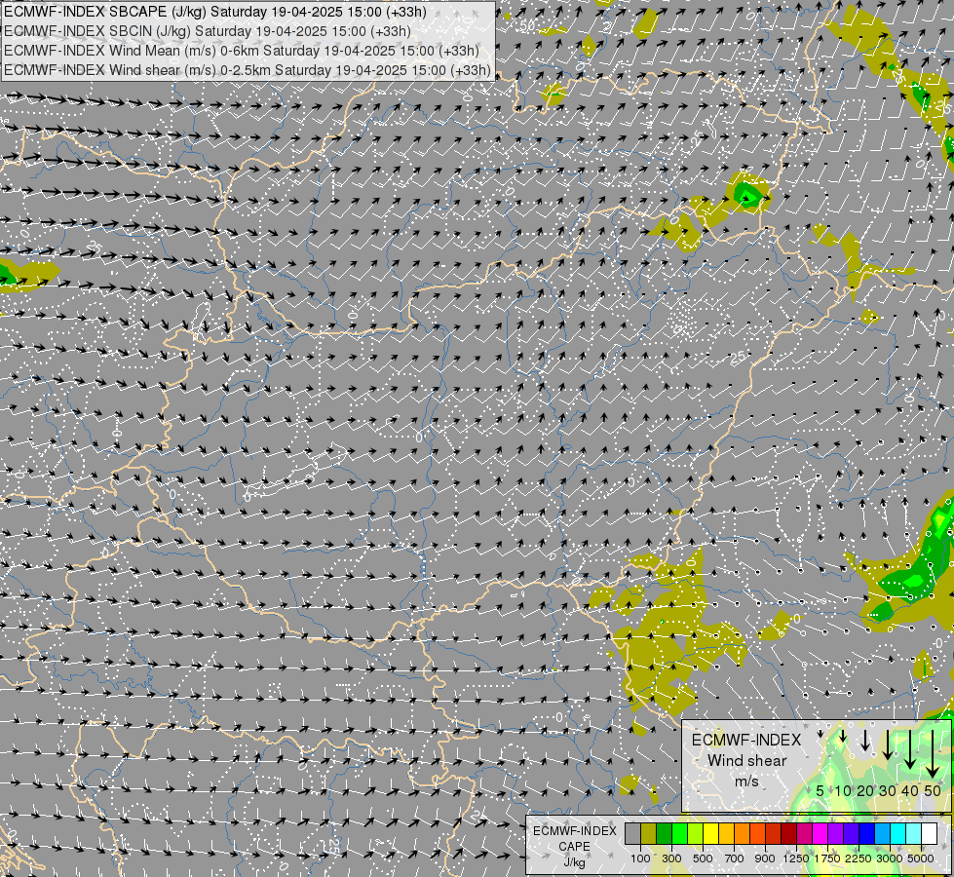Click the Wind Mean 0-6km title line

241,51
